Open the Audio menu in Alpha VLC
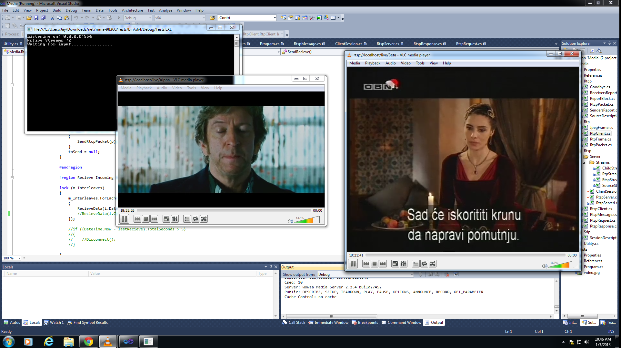Image resolution: width=621 pixels, height=348 pixels. (x=162, y=88)
